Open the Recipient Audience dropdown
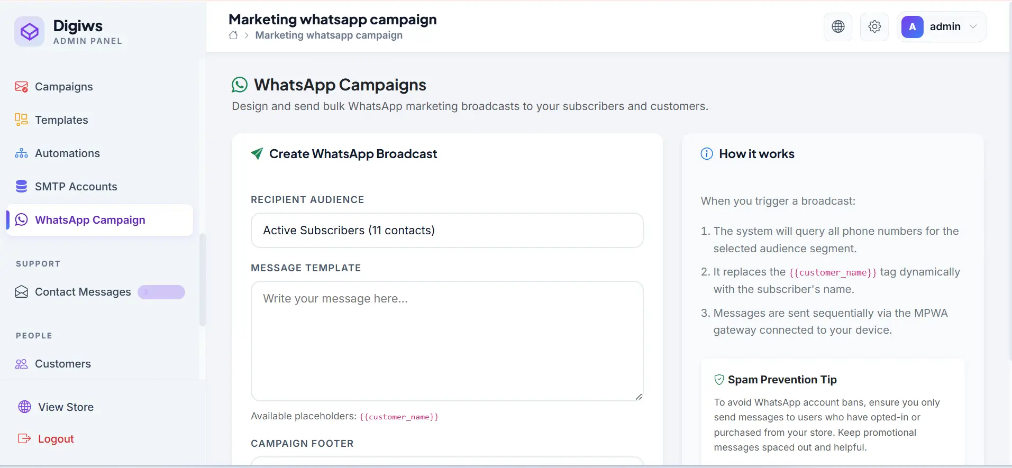1012x468 pixels. click(447, 231)
